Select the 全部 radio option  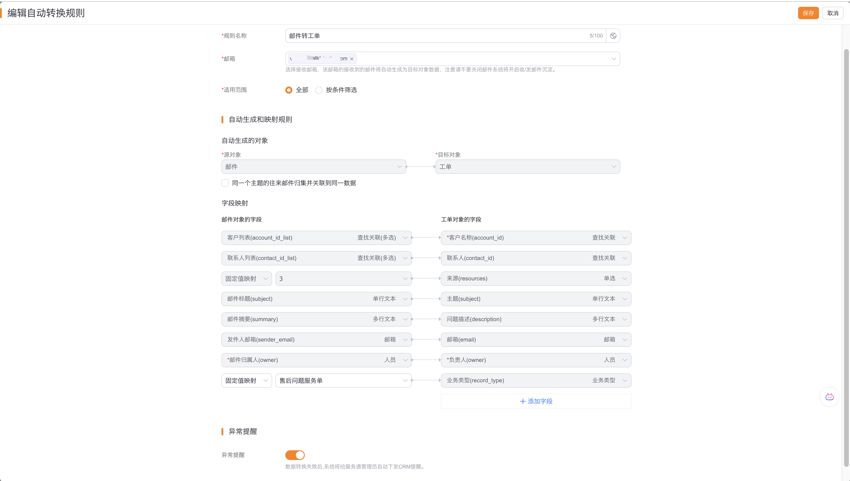click(289, 90)
